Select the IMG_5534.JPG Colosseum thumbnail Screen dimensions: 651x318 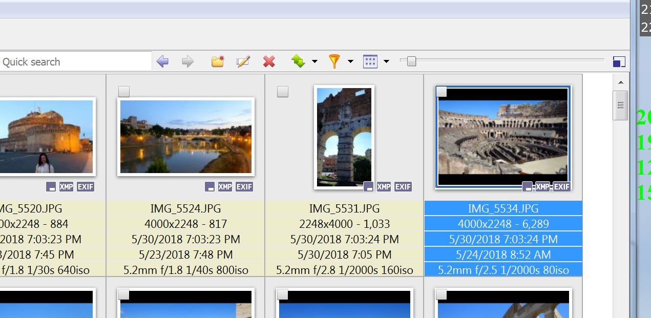503,137
